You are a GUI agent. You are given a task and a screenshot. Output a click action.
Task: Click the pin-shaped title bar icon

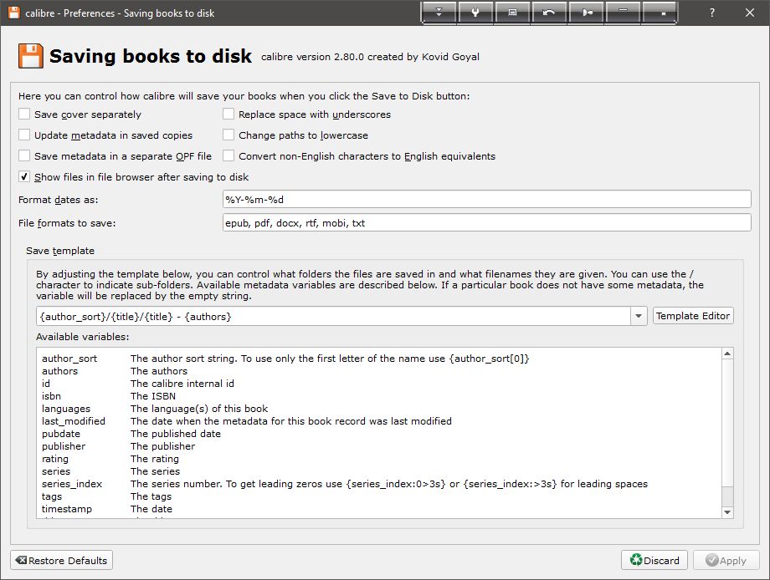587,13
